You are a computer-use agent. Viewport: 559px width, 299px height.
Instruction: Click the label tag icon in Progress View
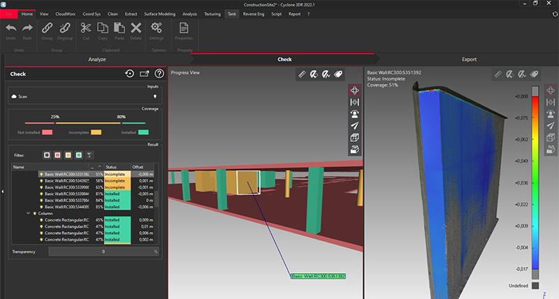coord(337,73)
